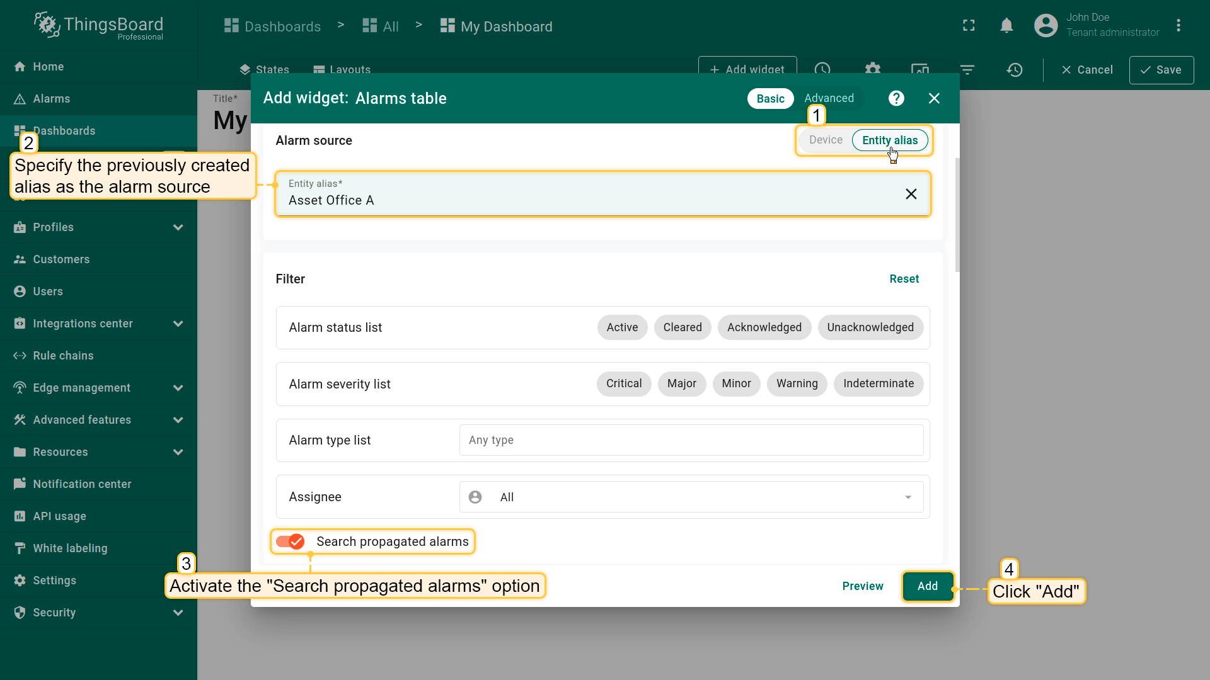Click the John Doe profile avatar
Screen dimensions: 1210x680
[1046, 25]
